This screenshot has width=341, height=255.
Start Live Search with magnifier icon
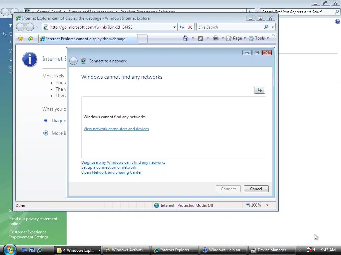266,27
